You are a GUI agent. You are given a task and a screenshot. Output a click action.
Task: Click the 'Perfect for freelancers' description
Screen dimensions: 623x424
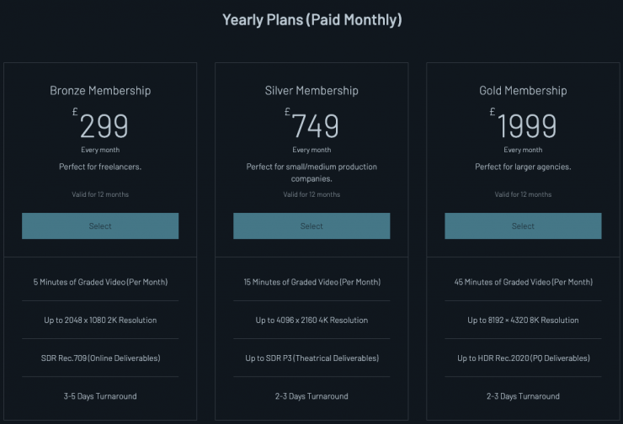point(100,167)
